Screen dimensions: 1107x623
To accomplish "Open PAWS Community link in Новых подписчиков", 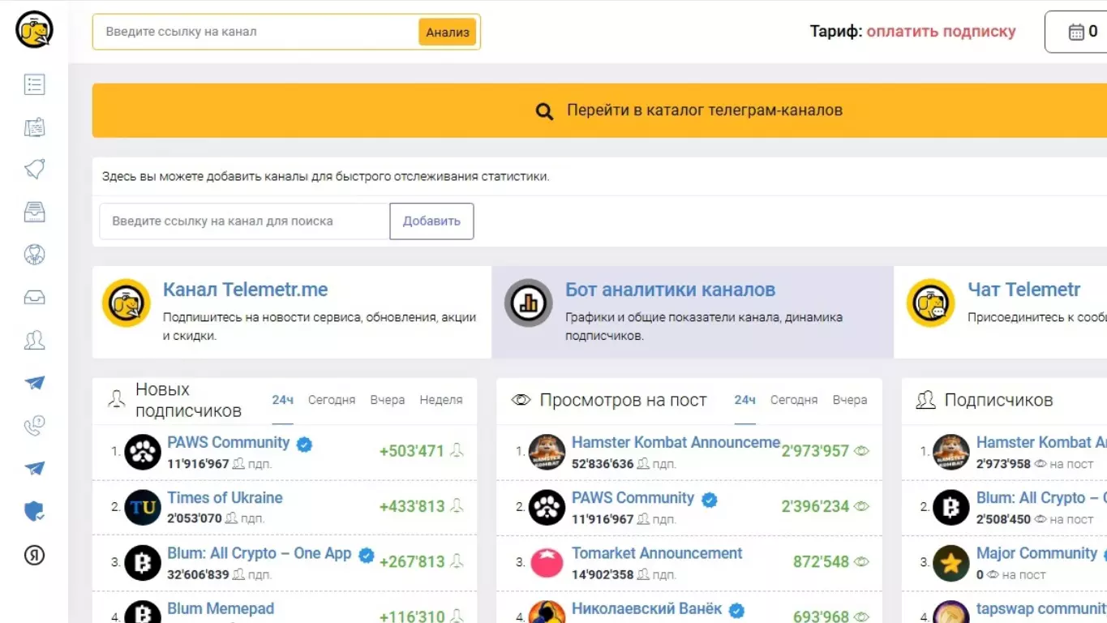I will 229,442.
